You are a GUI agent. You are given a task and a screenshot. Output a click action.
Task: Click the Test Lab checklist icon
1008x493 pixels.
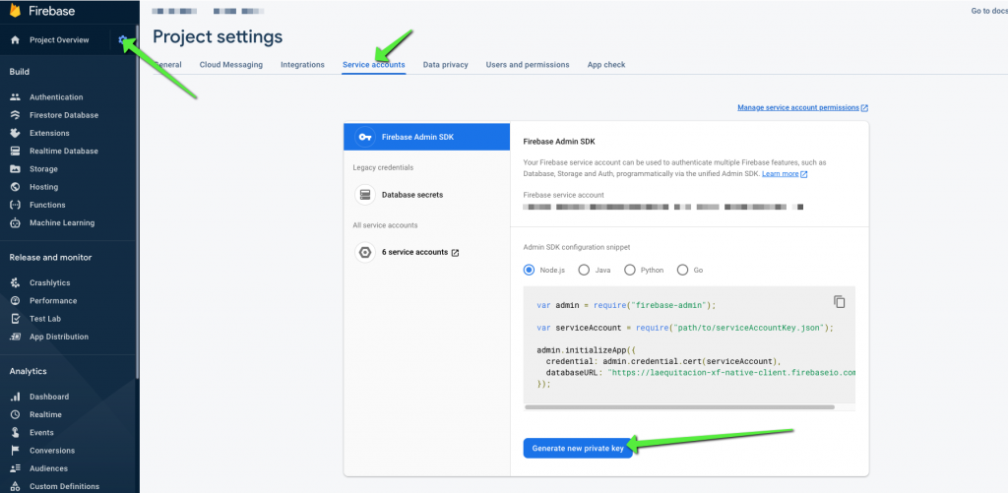click(x=16, y=319)
